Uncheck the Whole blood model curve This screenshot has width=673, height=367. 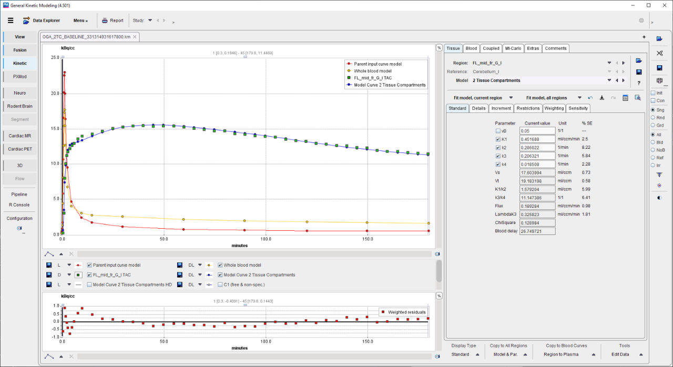click(220, 265)
